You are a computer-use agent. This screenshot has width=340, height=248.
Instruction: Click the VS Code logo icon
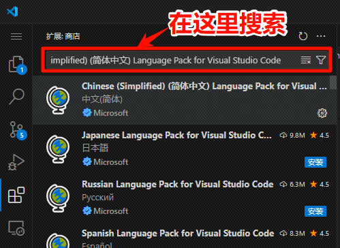coord(12,12)
